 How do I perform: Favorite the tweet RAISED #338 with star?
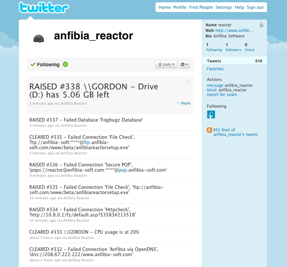click(x=188, y=81)
